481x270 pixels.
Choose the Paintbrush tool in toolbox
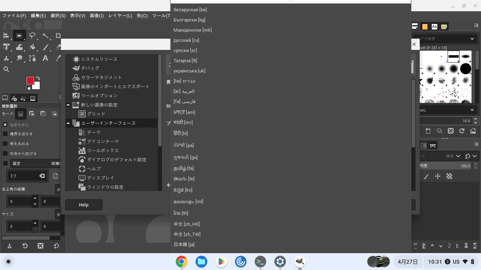(45, 47)
